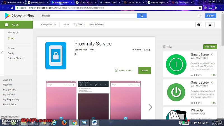Open the WaveUp app title
The height and width of the screenshot is (126, 224).
pyautogui.click(x=197, y=110)
